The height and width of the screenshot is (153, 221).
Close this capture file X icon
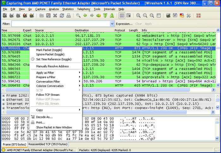coord(55,15)
